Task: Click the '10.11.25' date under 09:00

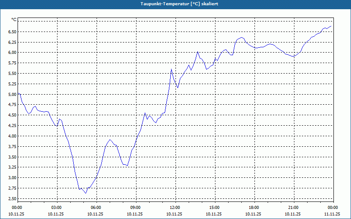Action: (135, 214)
